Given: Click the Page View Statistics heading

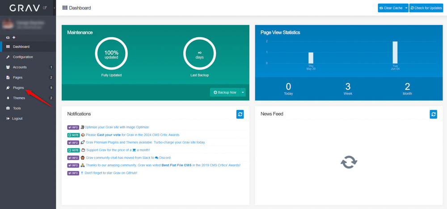Looking at the screenshot, I should (x=280, y=33).
